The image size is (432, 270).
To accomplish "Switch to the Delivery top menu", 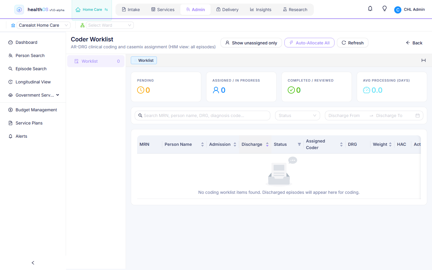I will coord(227,10).
